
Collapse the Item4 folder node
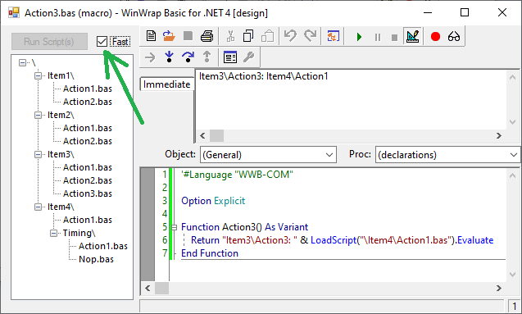click(38, 207)
